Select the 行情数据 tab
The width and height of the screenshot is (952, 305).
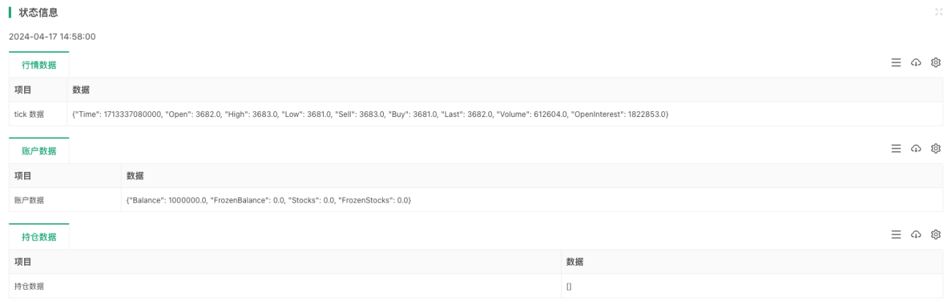pyautogui.click(x=39, y=65)
